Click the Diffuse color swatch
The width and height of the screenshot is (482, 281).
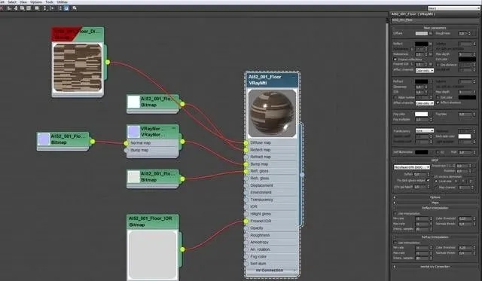[422, 33]
